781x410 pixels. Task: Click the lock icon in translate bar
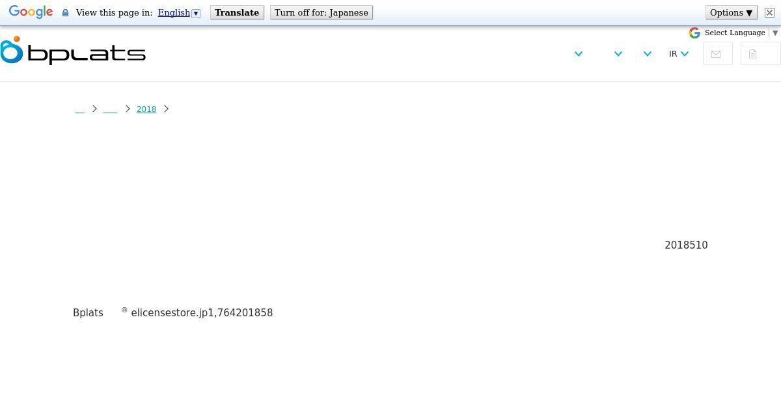(65, 12)
